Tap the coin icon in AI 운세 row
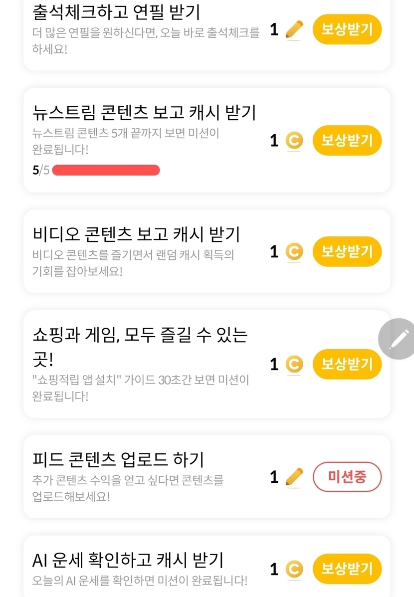The width and height of the screenshot is (414, 597). tap(294, 569)
